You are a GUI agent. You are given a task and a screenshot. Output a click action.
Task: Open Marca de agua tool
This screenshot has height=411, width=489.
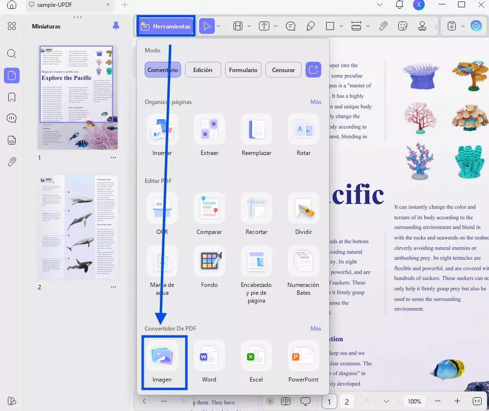coord(162,271)
